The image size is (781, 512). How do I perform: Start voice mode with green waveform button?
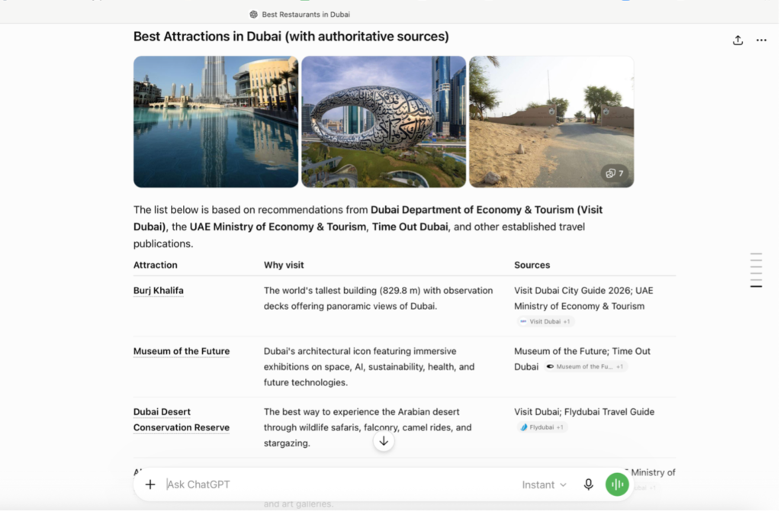618,485
